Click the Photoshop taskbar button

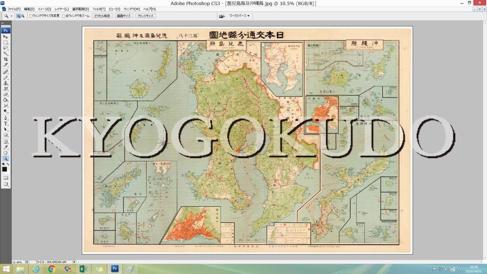pos(115,269)
